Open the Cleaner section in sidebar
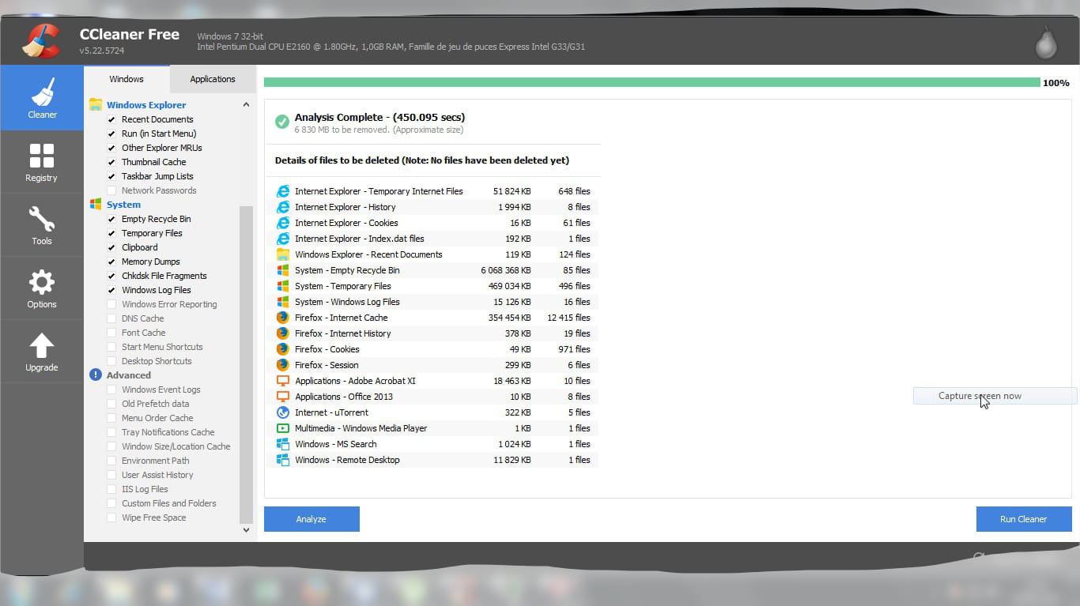 (x=42, y=98)
